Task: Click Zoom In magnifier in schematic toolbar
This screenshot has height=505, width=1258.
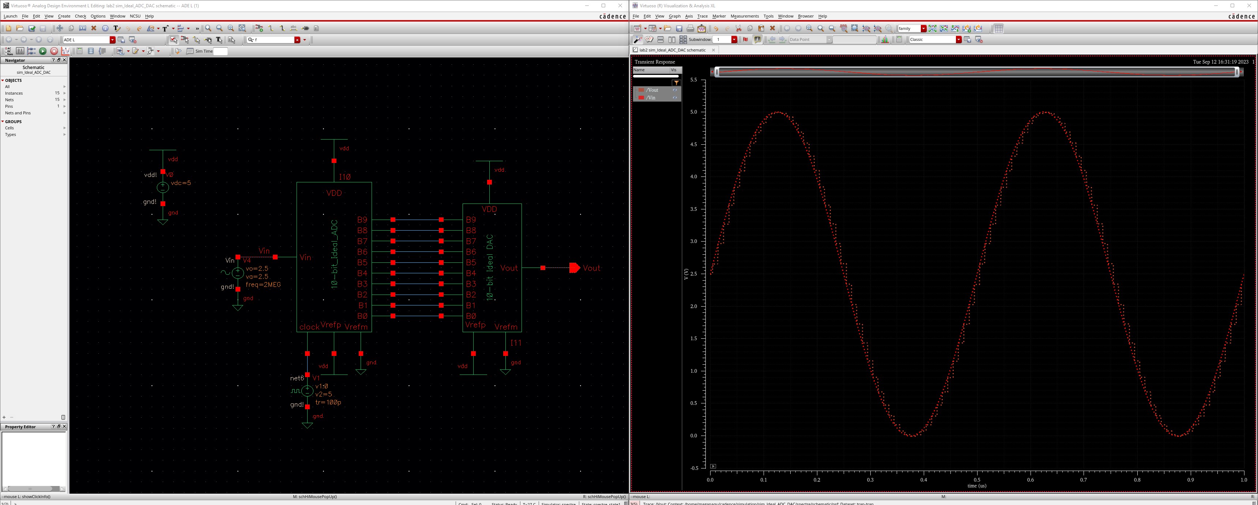Action: (208, 28)
